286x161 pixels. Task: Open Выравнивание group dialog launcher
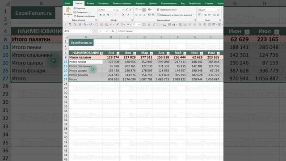tap(195, 20)
